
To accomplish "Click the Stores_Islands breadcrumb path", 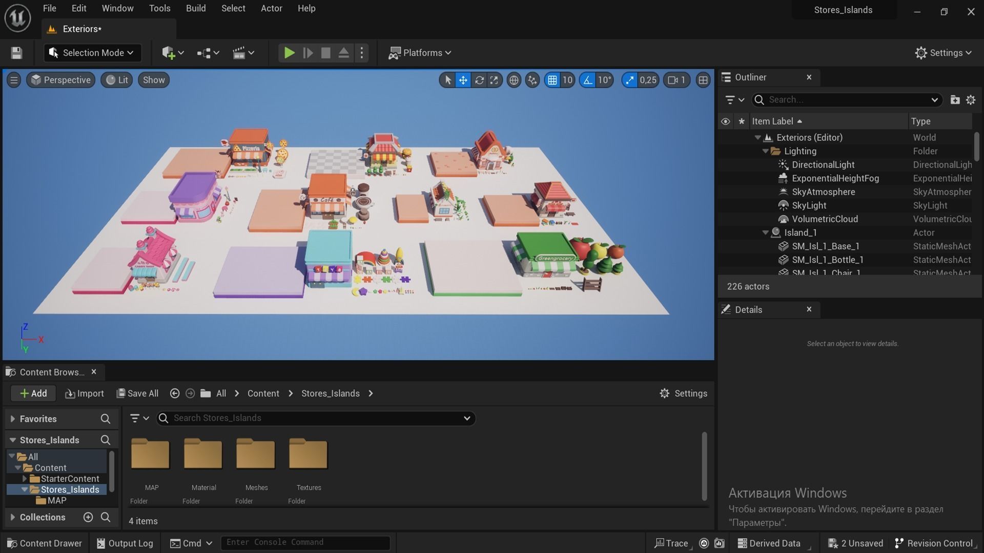I will 330,393.
